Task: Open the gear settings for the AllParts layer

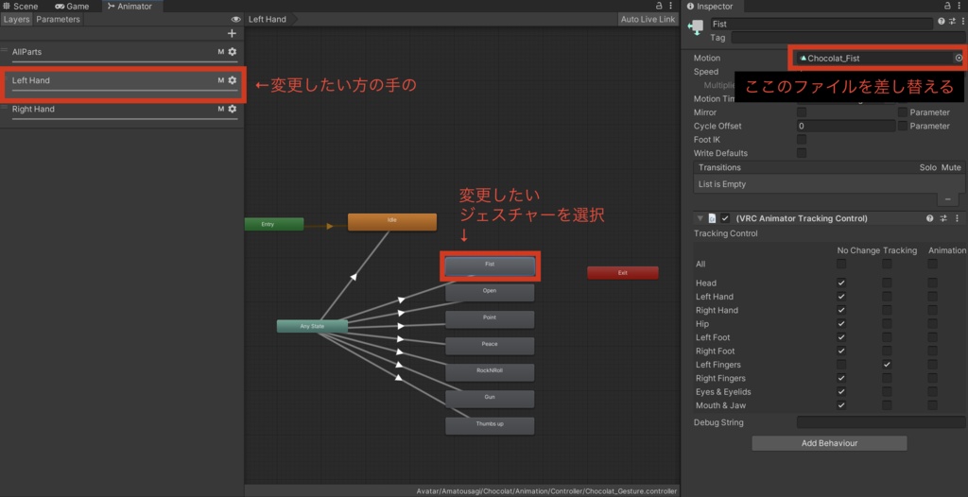Action: (x=233, y=52)
